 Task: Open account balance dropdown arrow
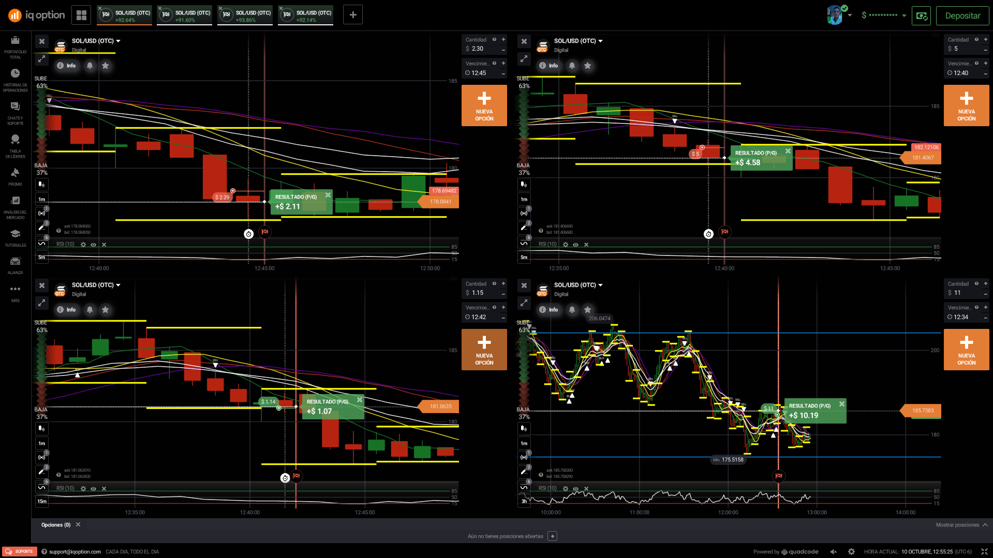pos(904,16)
